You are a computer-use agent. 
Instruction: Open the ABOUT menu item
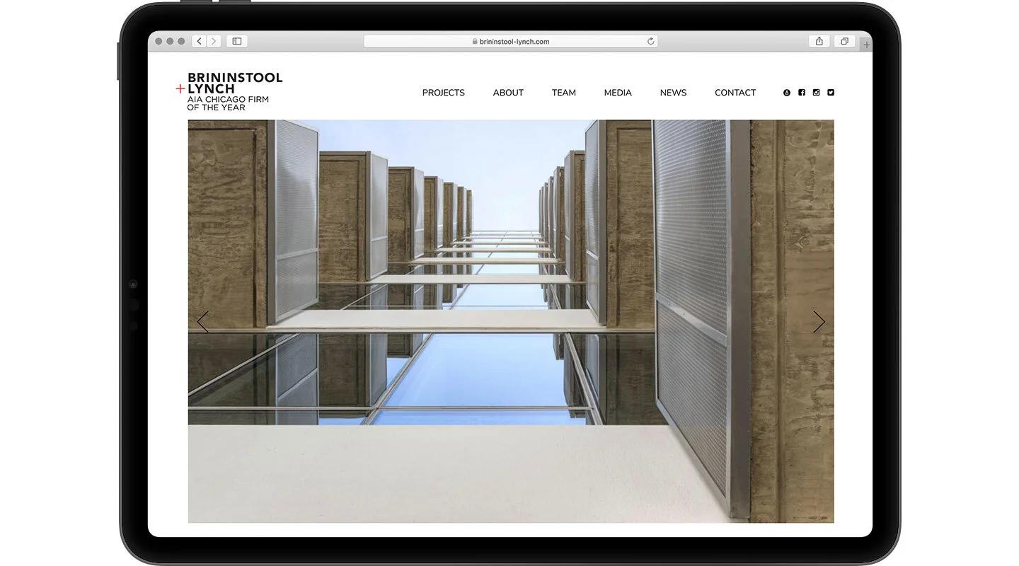tap(508, 93)
